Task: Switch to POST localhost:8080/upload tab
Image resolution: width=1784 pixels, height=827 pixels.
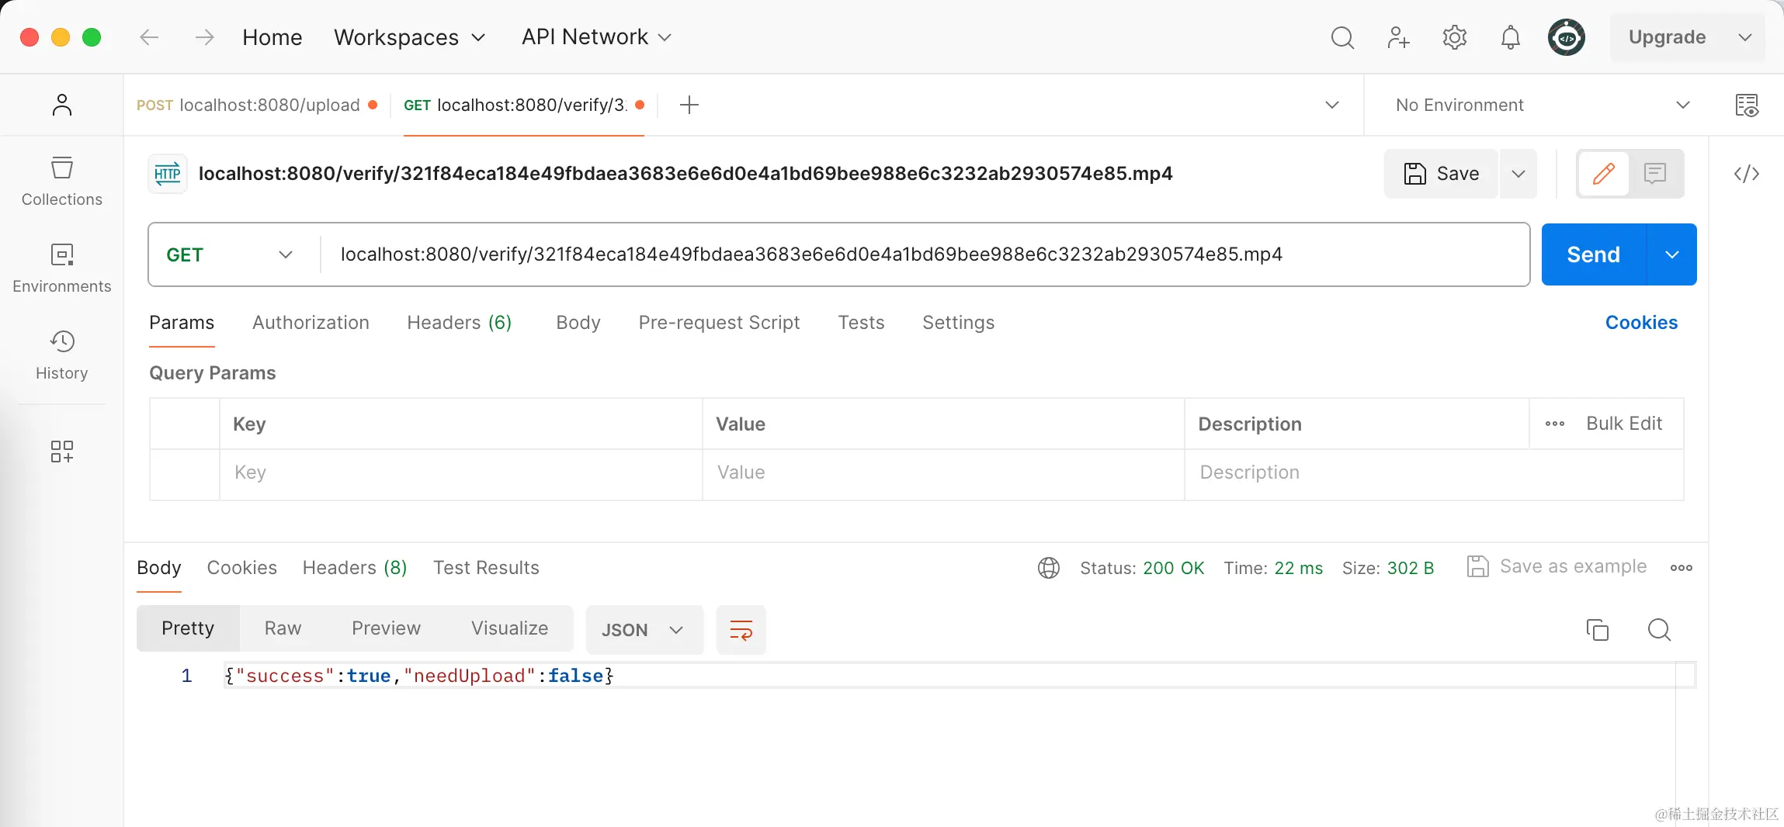Action: click(x=257, y=105)
